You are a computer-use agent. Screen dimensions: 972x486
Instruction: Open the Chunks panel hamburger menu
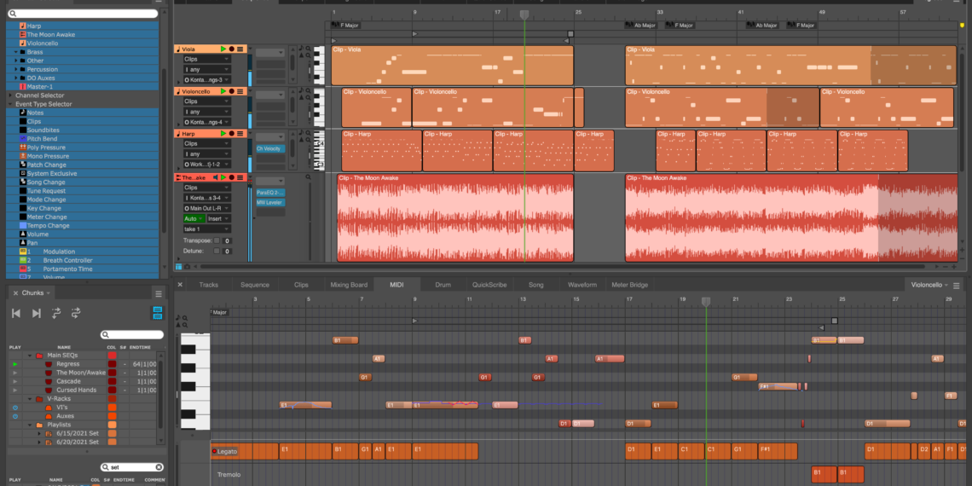coord(158,293)
